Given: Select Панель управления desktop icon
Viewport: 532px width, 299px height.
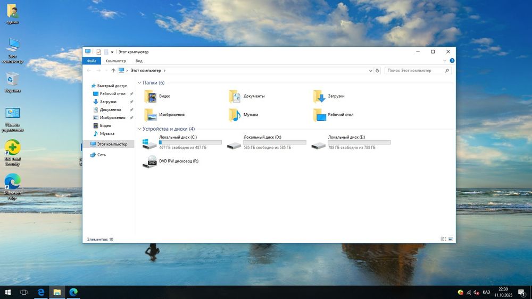Looking at the screenshot, I should tap(13, 119).
